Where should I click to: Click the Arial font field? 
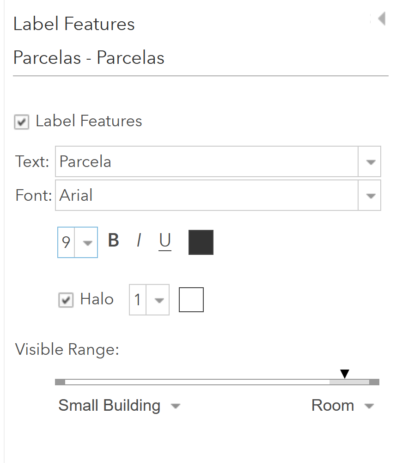(x=207, y=196)
